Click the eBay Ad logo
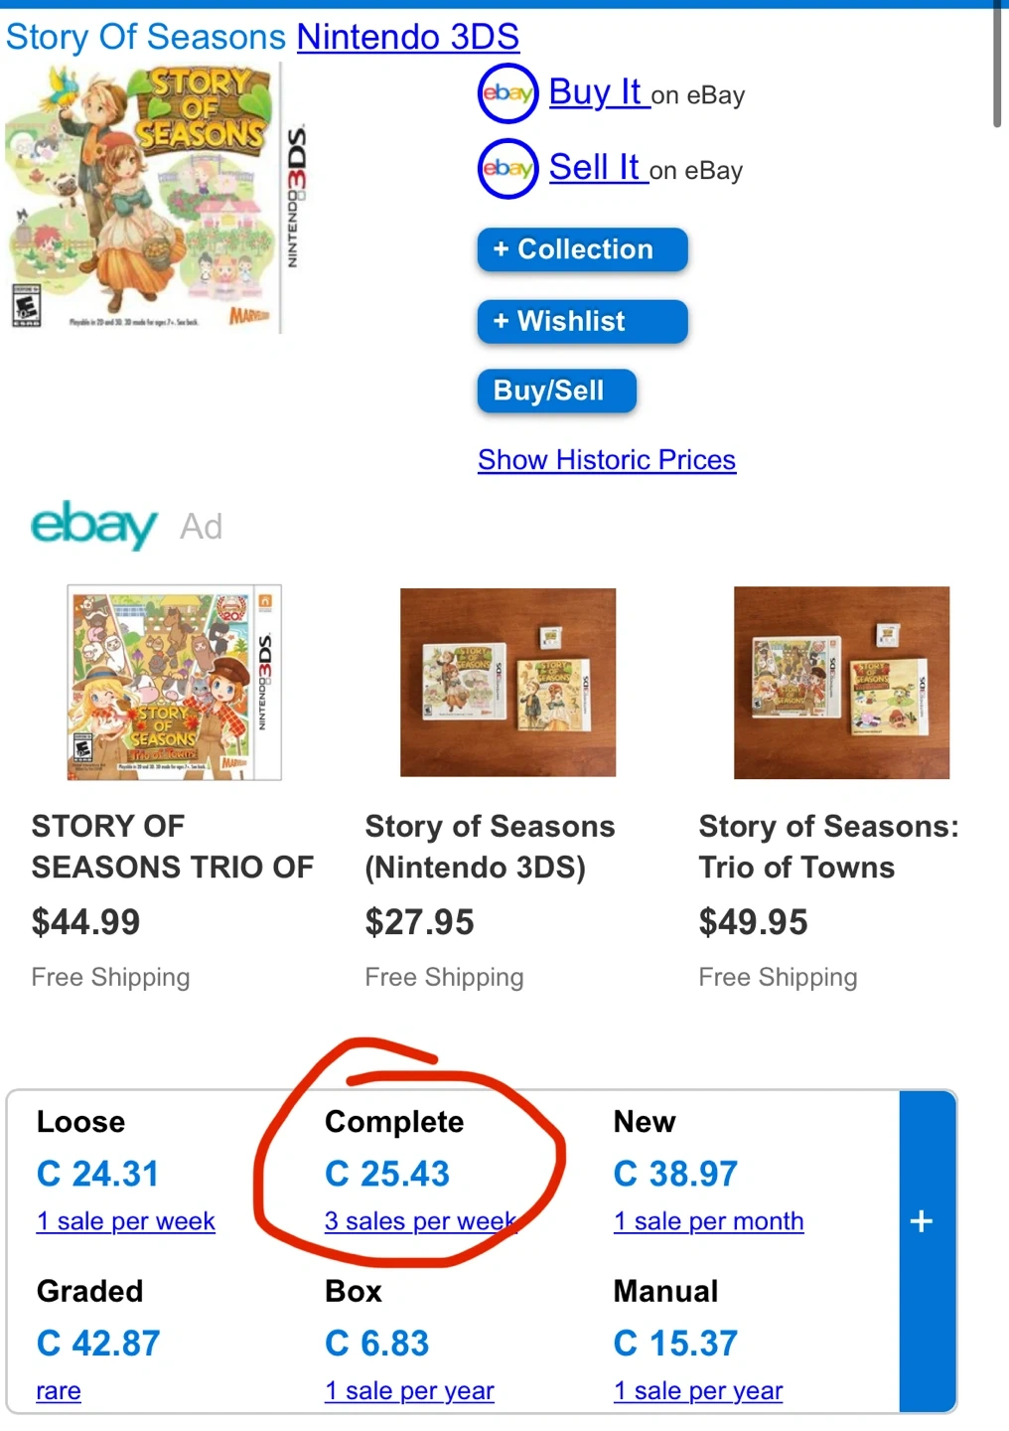Viewport: 1009px width, 1431px height. 94,524
